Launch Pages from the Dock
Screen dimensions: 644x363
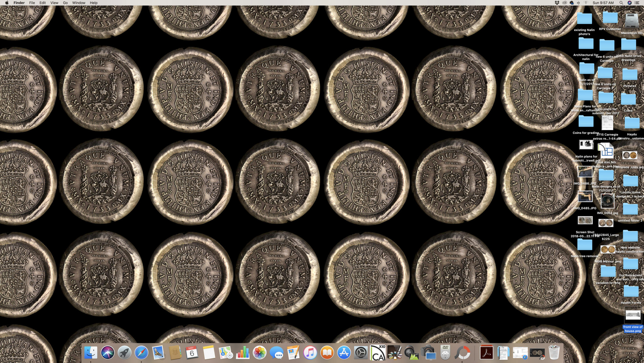click(293, 352)
